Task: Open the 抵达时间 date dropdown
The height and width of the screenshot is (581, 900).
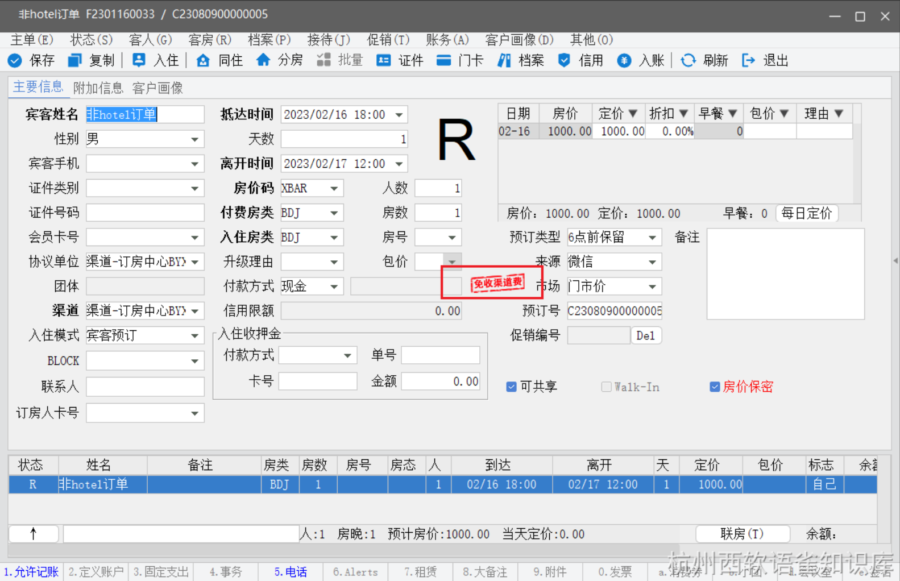Action: 399,115
